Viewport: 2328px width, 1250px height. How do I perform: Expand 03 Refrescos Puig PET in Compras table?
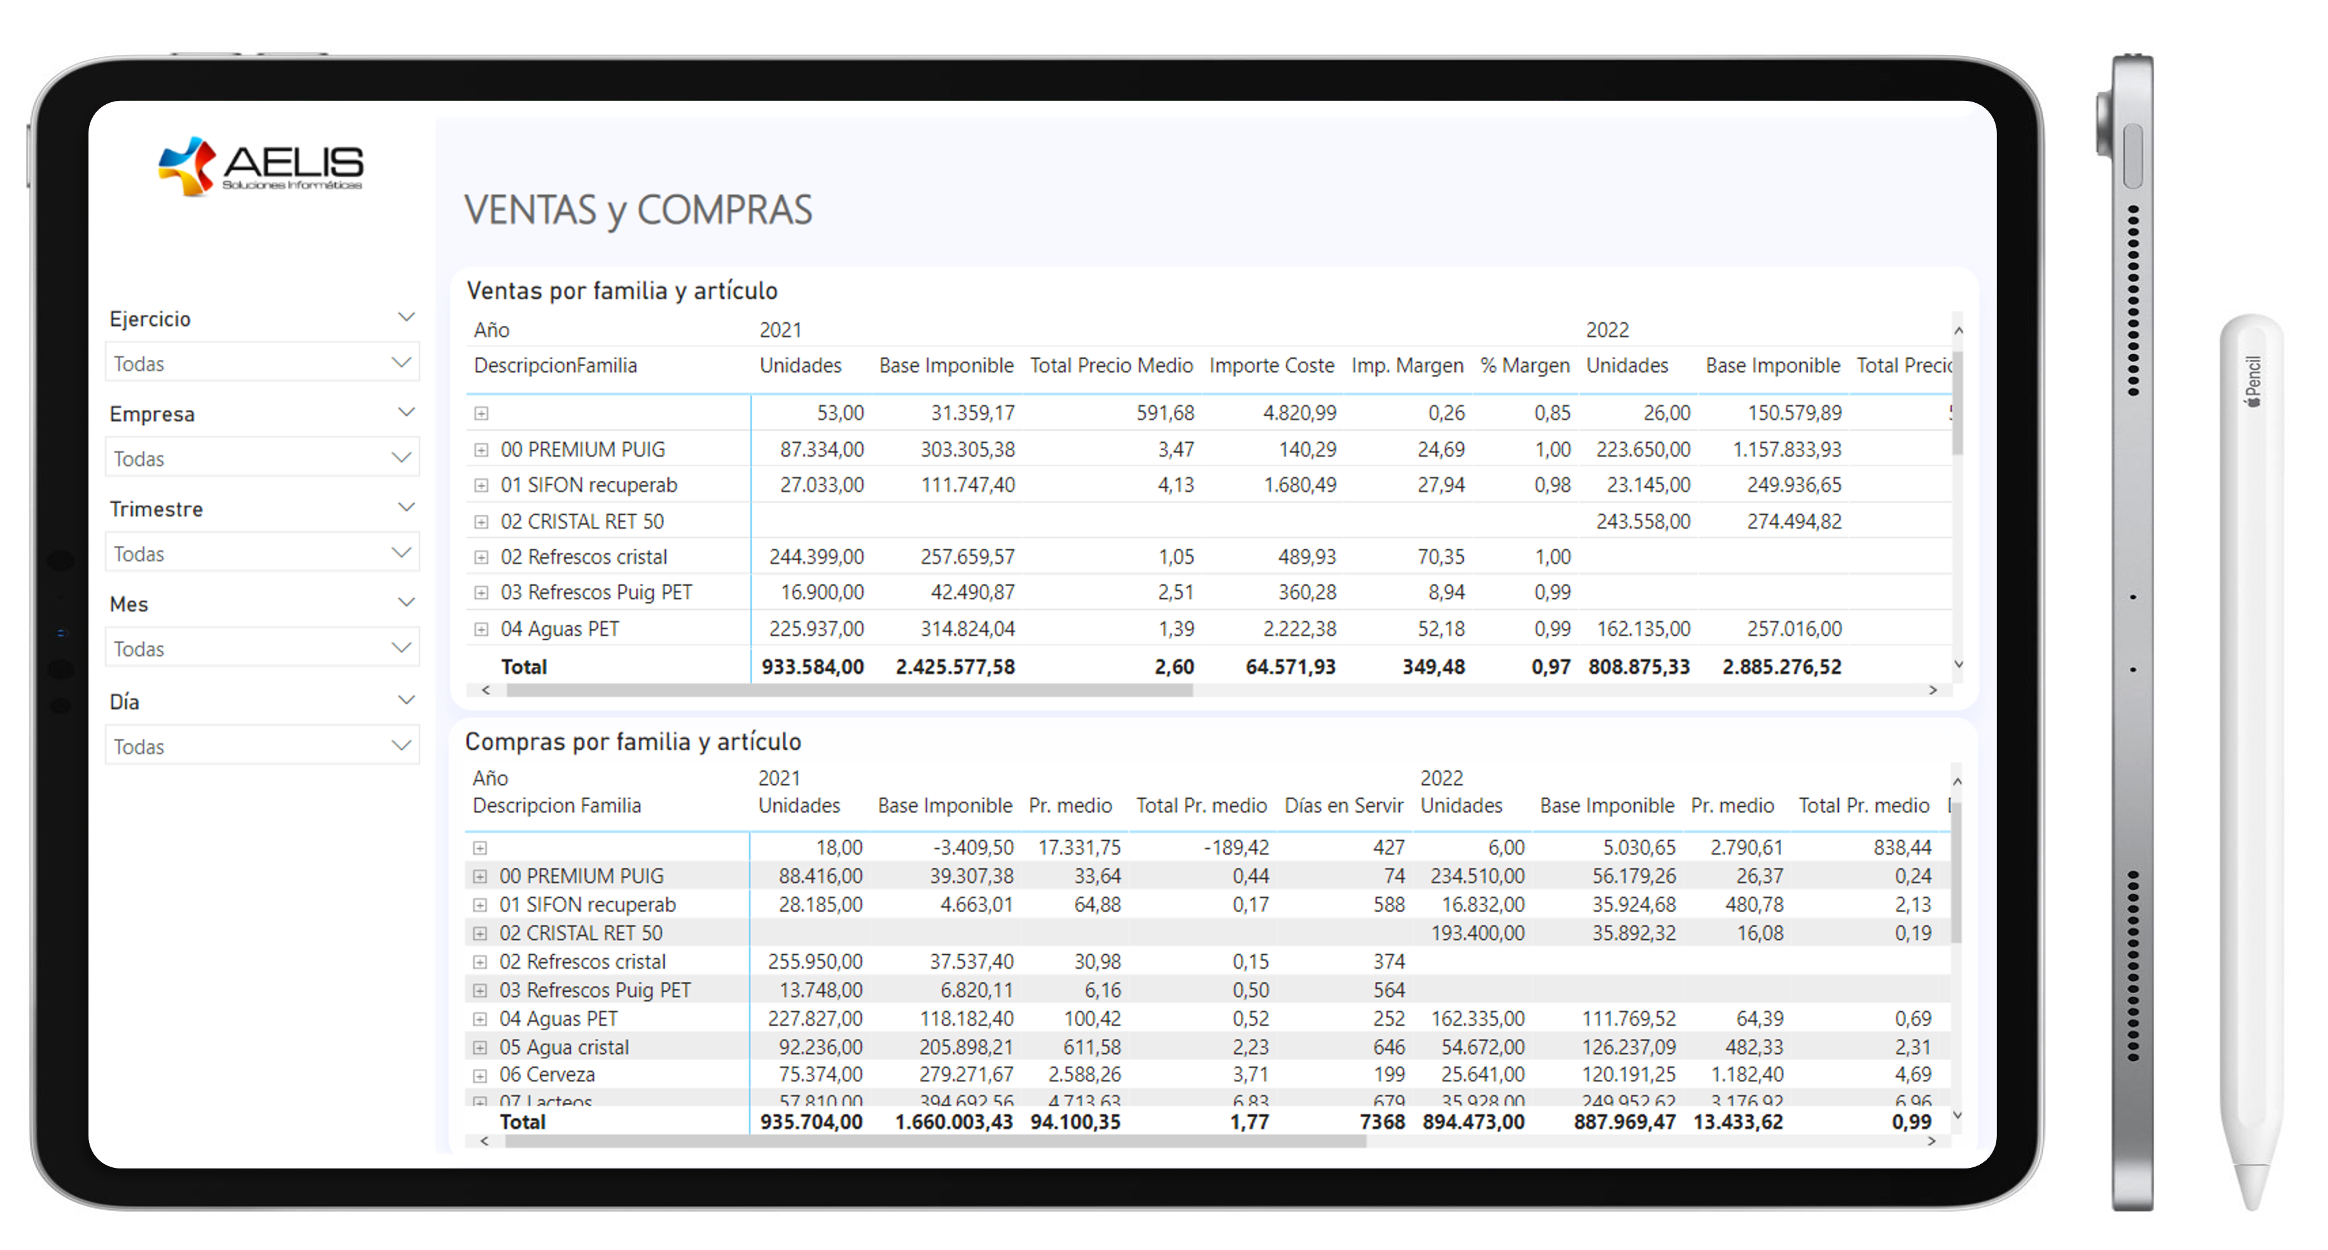click(x=480, y=991)
